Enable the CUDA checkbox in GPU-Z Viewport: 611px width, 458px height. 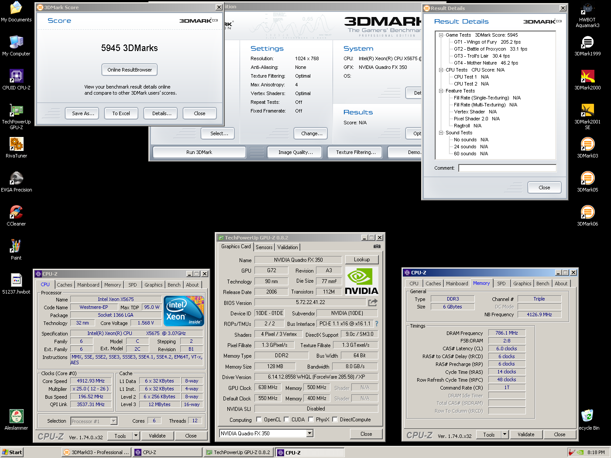(x=287, y=420)
